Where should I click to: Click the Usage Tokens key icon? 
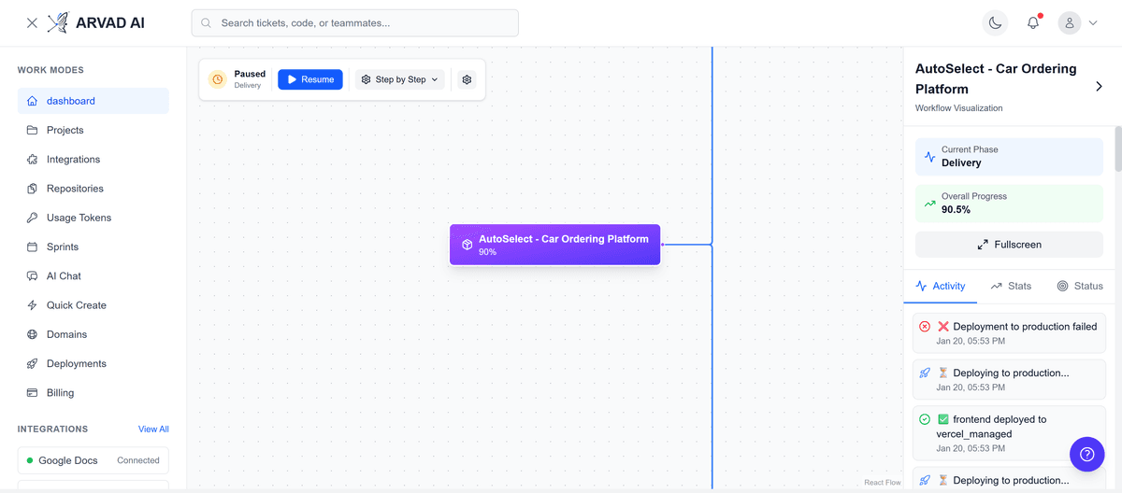pos(32,218)
